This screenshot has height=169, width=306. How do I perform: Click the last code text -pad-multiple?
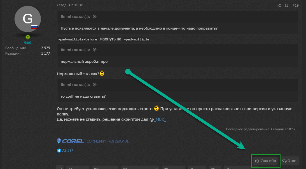137,39
